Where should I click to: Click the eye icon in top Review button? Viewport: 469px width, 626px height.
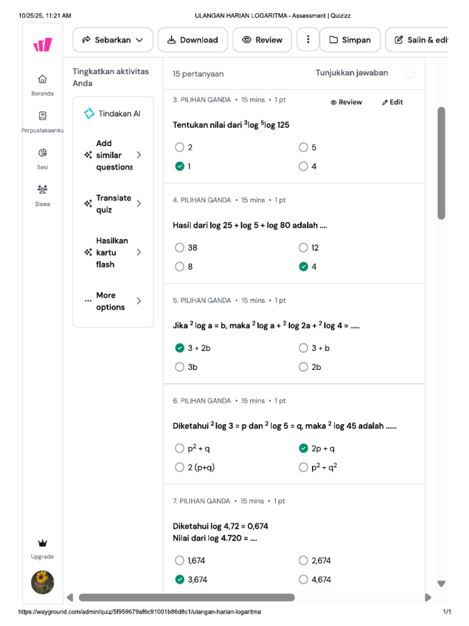pos(247,40)
